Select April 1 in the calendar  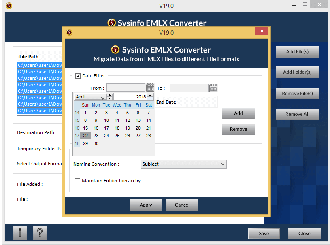tap(85, 113)
